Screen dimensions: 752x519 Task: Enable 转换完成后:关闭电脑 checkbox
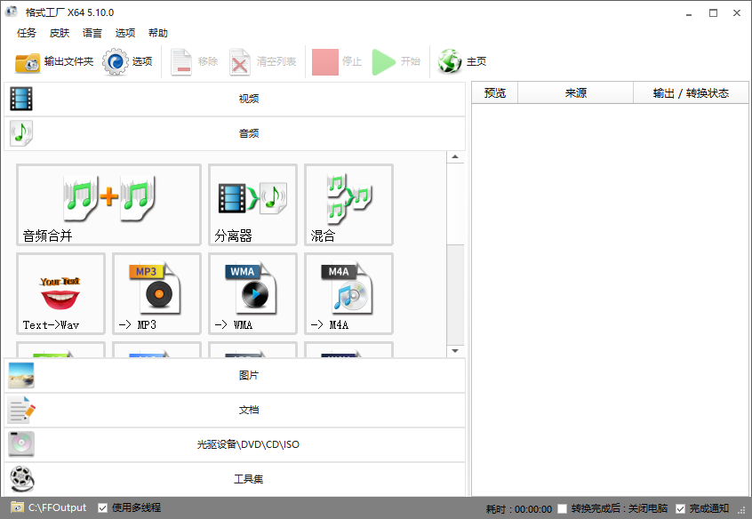562,508
